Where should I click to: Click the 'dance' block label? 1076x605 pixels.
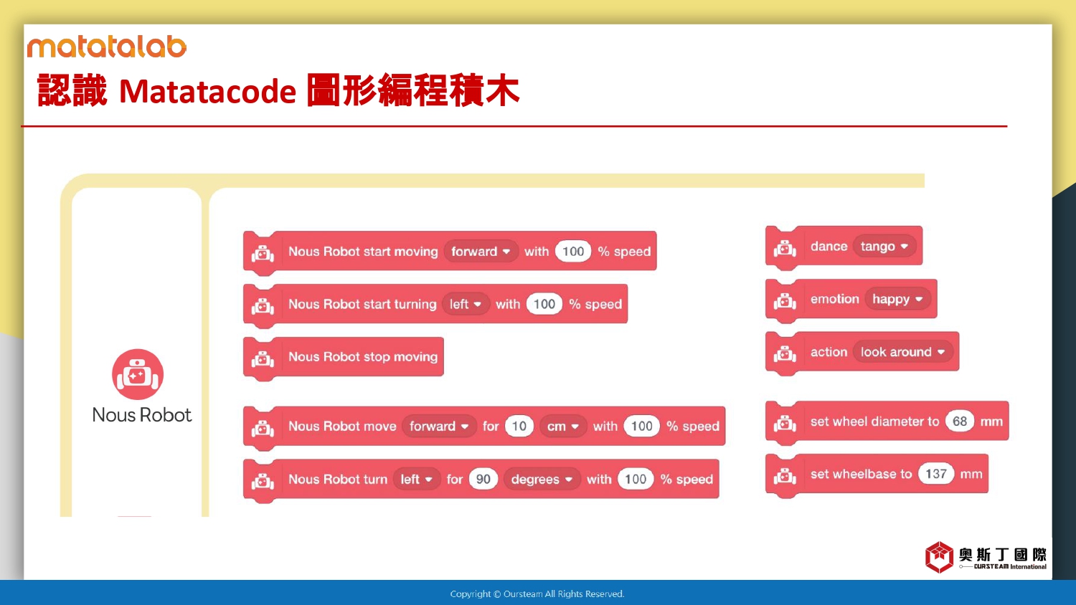(x=829, y=247)
